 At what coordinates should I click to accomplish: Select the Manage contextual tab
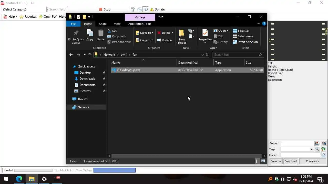(140, 17)
